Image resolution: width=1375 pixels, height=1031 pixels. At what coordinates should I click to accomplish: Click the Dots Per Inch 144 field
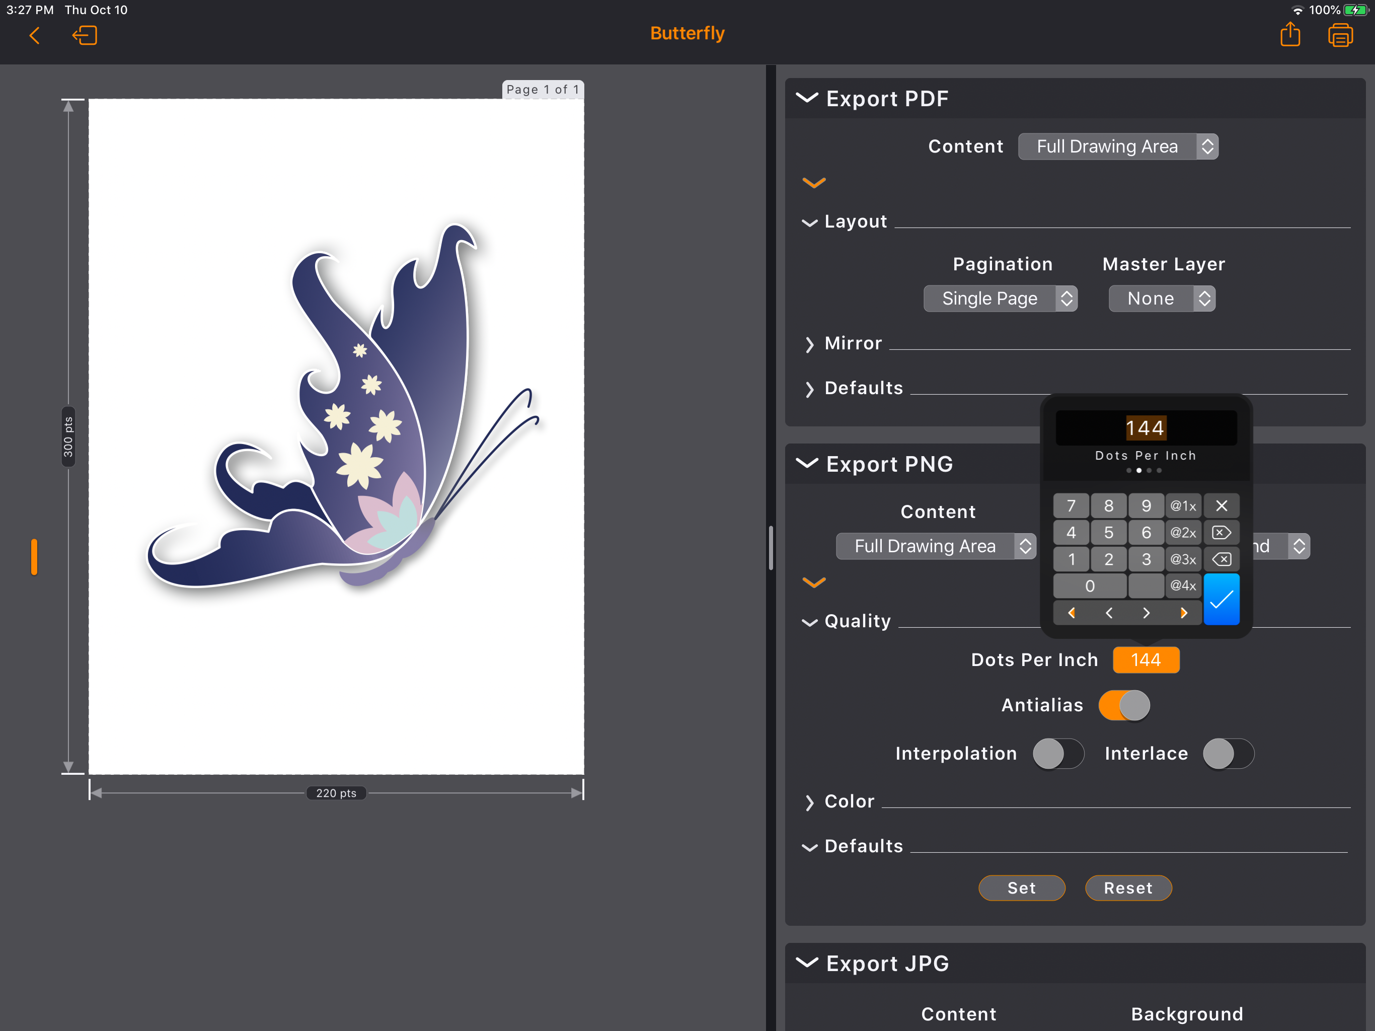click(x=1145, y=660)
